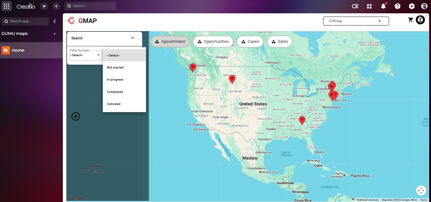Expand the GUMU maps workplace dropdown
The width and height of the screenshot is (431, 202).
(55, 34)
